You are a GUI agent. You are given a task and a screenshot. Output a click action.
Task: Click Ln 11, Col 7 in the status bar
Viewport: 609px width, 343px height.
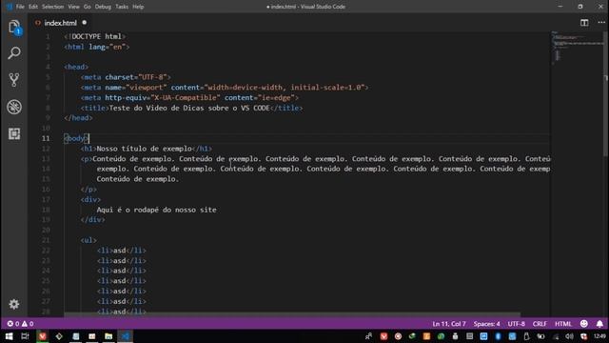click(448, 324)
